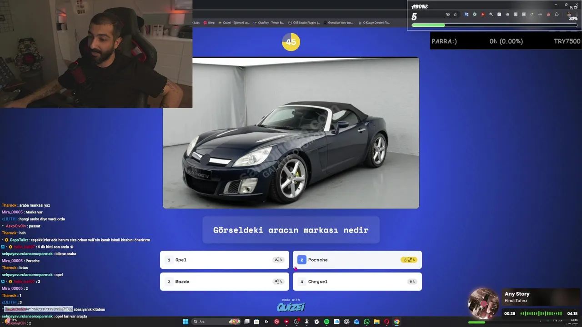Image resolution: width=582 pixels, height=327 pixels.
Task: Click the TRY7500 ticker label
Action: coord(567,41)
